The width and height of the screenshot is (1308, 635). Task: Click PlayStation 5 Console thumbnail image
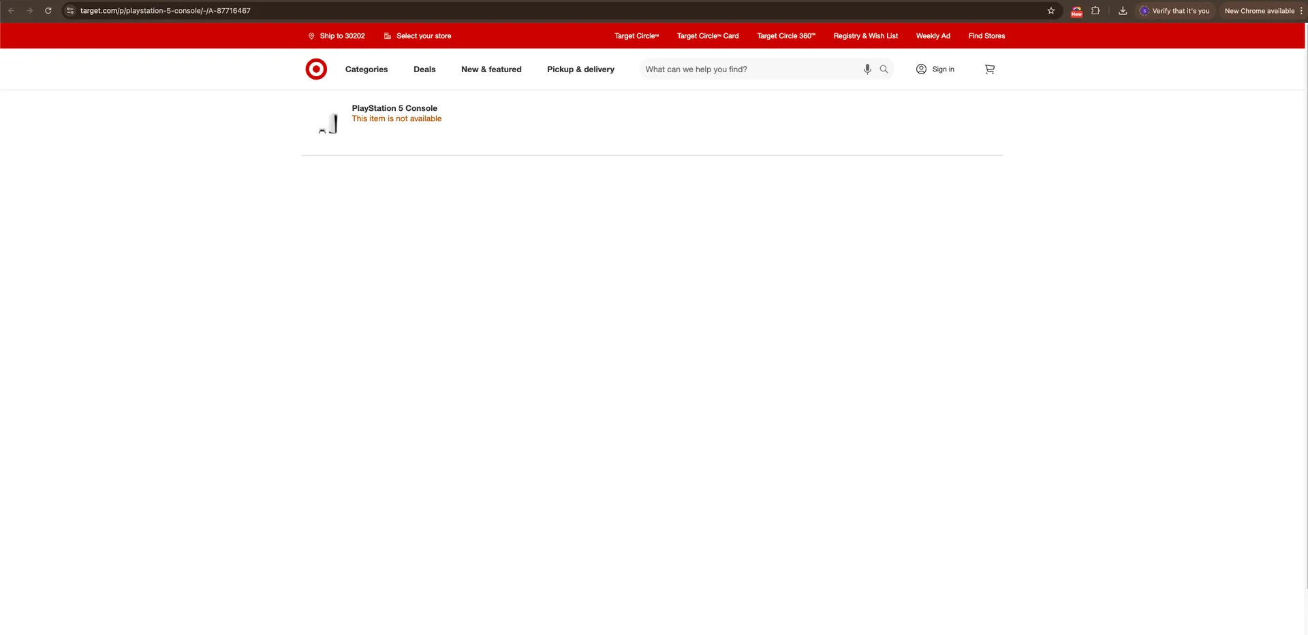click(328, 123)
